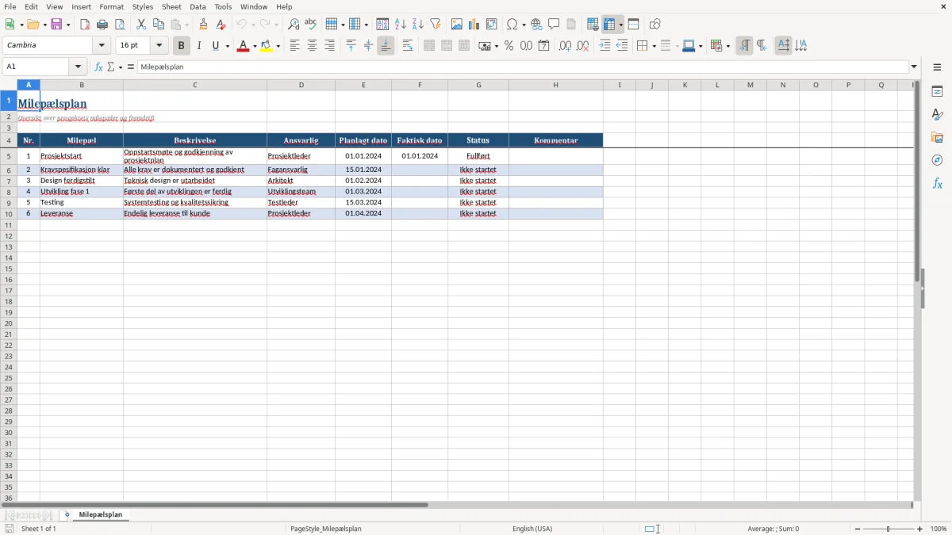Format cells as percent

[x=509, y=46]
